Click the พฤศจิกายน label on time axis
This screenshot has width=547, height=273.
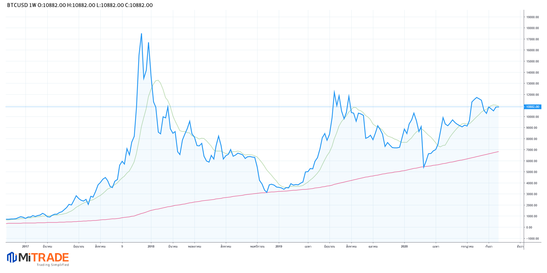257,246
